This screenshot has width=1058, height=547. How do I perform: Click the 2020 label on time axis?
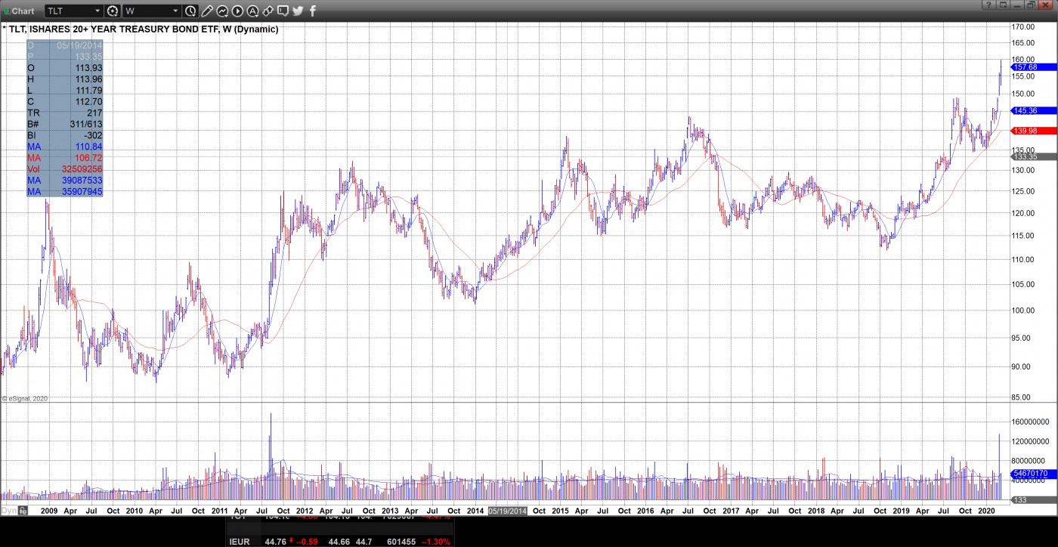pyautogui.click(x=985, y=511)
